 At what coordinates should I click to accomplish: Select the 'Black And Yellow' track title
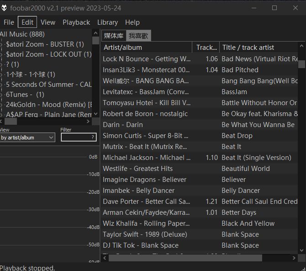click(248, 223)
